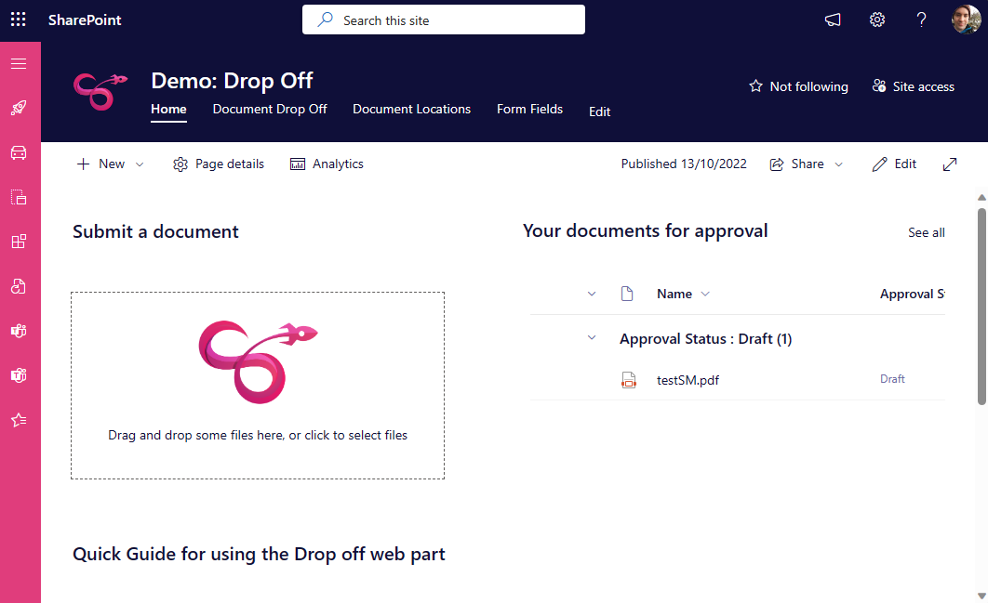Image resolution: width=988 pixels, height=603 pixels.
Task: Switch to the Form Fields tab
Action: pyautogui.click(x=529, y=109)
